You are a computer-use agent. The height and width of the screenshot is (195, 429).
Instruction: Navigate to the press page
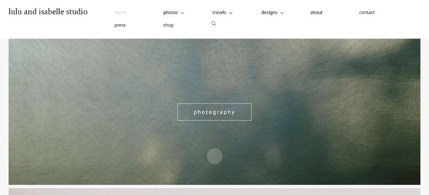(x=120, y=25)
